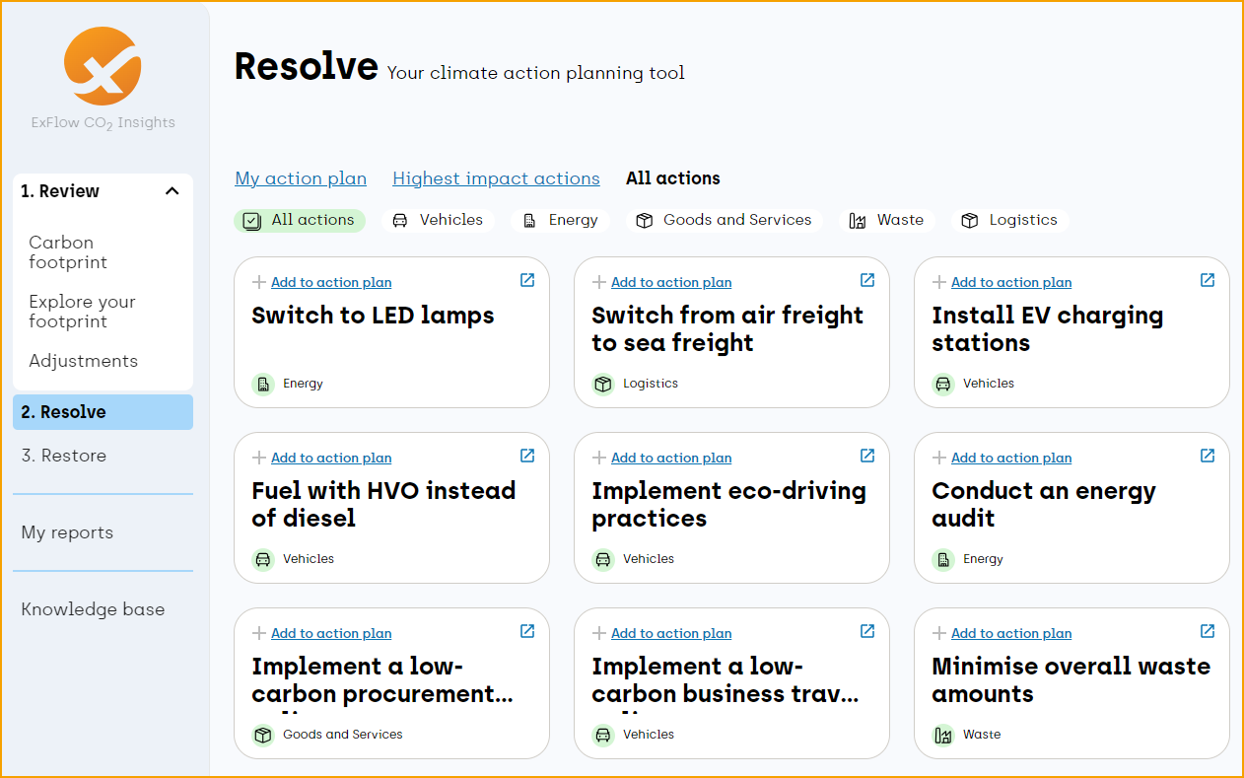Screen dimensions: 1244x778
Task: Click the plus icon on "Conduct an energy audit"
Action: 937,457
